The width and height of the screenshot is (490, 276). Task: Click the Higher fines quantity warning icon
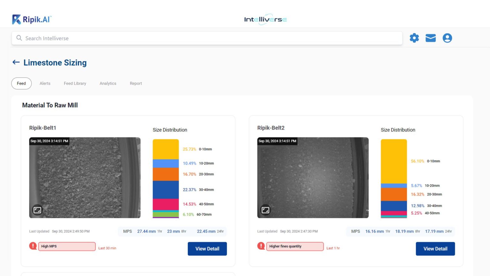pos(261,246)
